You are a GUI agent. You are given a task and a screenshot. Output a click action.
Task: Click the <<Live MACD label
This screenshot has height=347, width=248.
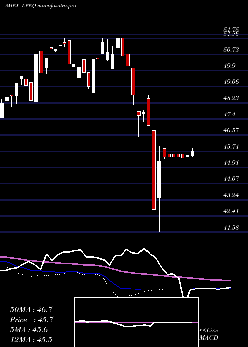click(x=209, y=334)
